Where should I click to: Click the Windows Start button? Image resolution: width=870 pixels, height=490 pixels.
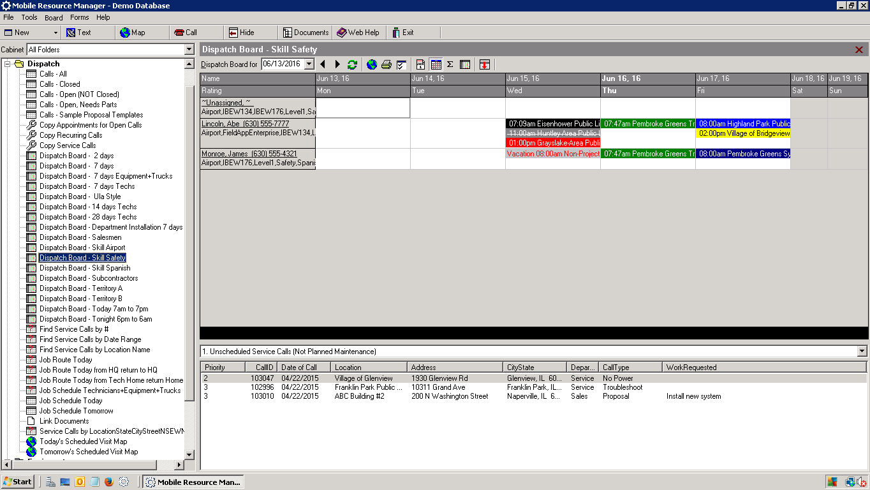17,482
